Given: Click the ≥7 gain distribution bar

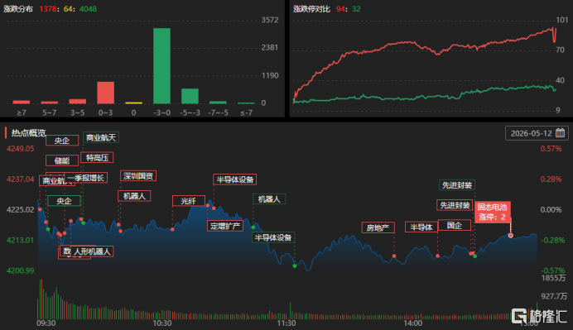Looking at the screenshot, I should (x=22, y=102).
